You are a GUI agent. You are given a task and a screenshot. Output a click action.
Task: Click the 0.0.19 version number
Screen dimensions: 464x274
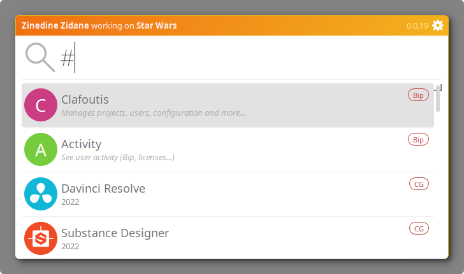pos(417,26)
